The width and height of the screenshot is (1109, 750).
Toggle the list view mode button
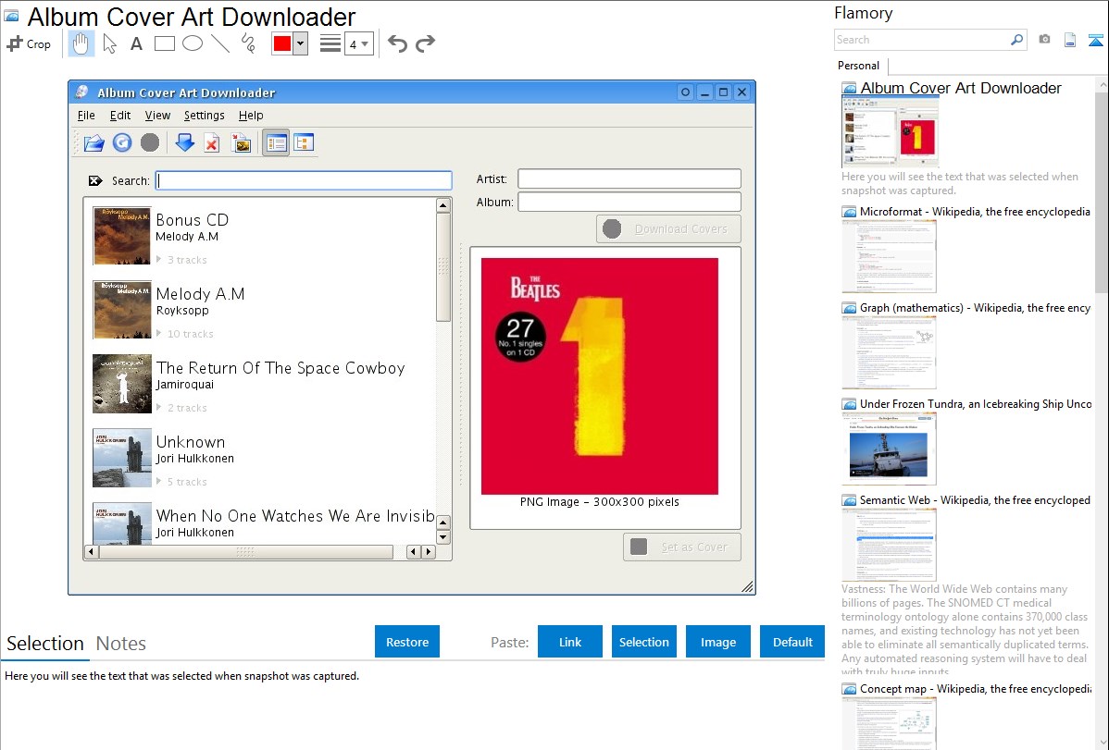click(276, 142)
